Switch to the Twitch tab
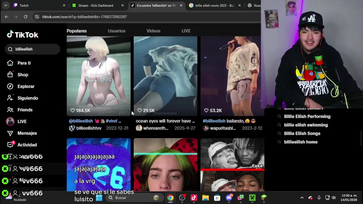363x204 pixels. (x=39, y=5)
